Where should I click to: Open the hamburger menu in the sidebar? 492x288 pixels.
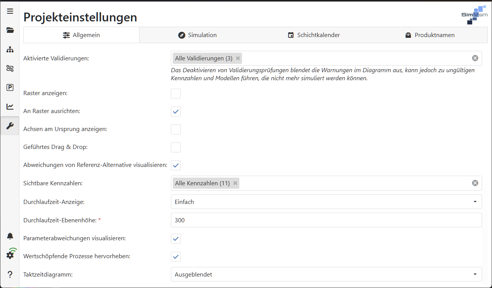coord(10,11)
